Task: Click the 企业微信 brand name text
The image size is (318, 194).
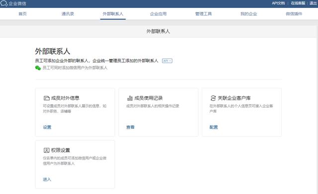Action: [17, 3]
